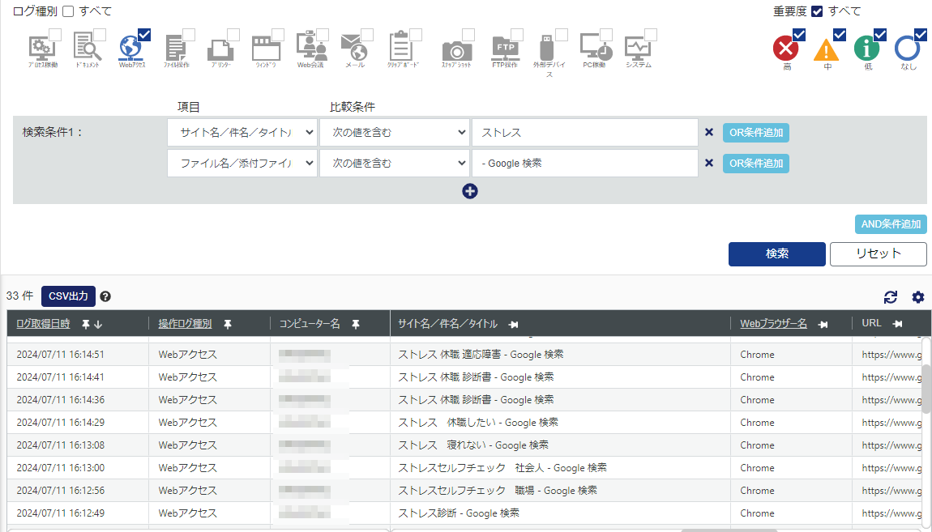
Task: Sort by 操作ログ種別 column header
Action: click(185, 324)
